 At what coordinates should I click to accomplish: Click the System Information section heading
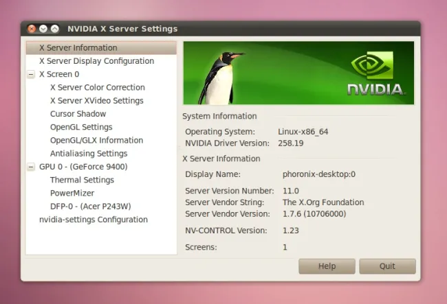click(x=219, y=116)
